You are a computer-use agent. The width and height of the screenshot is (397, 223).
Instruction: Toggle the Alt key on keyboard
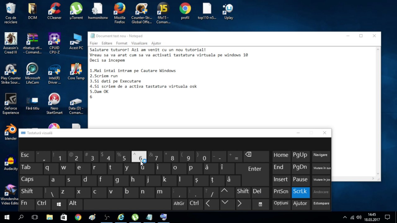75,205
